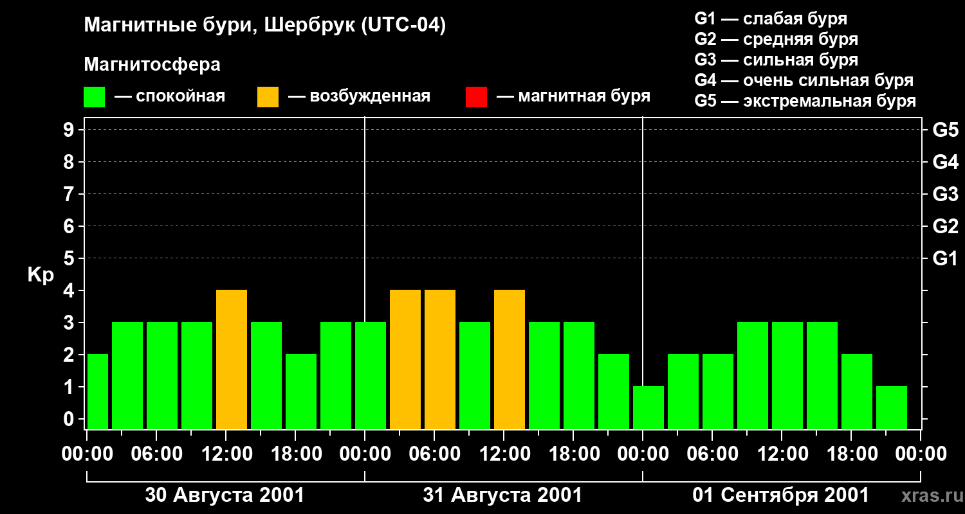Click the 'G1' label on the right-hand axis
This screenshot has height=514, width=965.
click(x=945, y=258)
